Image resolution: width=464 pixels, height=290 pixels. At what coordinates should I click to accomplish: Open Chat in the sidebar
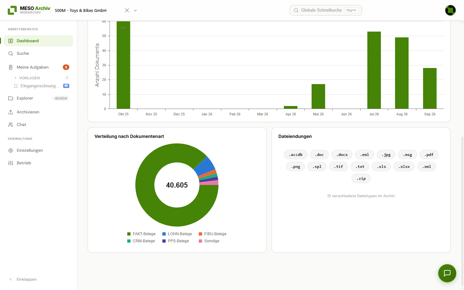(x=38, y=125)
